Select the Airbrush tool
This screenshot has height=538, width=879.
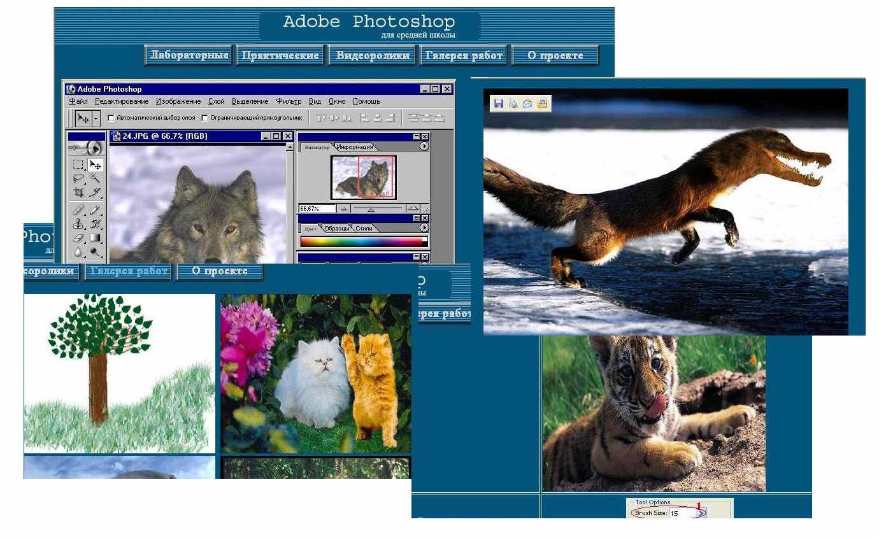[78, 209]
